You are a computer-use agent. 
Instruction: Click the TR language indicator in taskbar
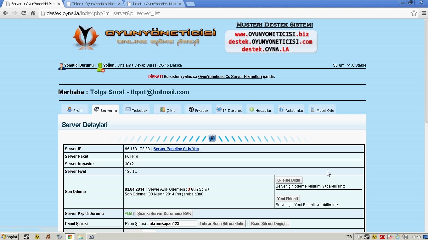click(x=349, y=237)
